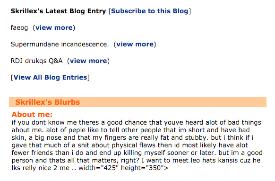Click the stray height="350" text
275x181 pixels.
click(143, 168)
